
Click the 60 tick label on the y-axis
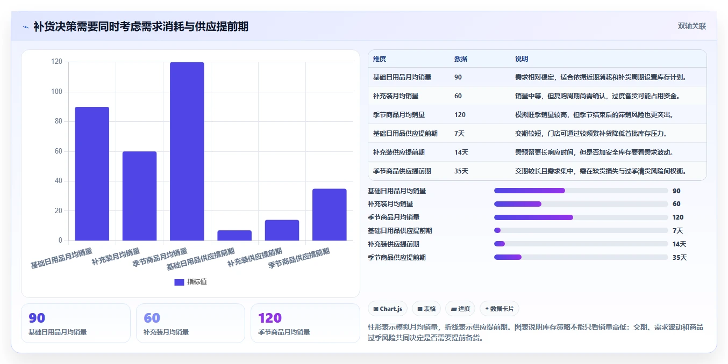pyautogui.click(x=59, y=151)
